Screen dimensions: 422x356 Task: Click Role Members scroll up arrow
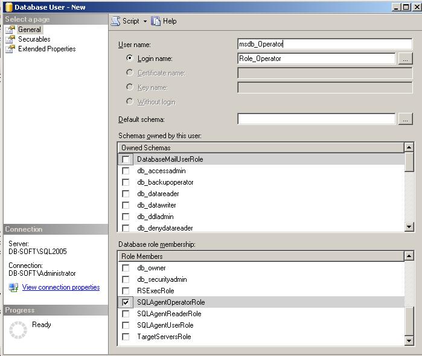(x=409, y=256)
